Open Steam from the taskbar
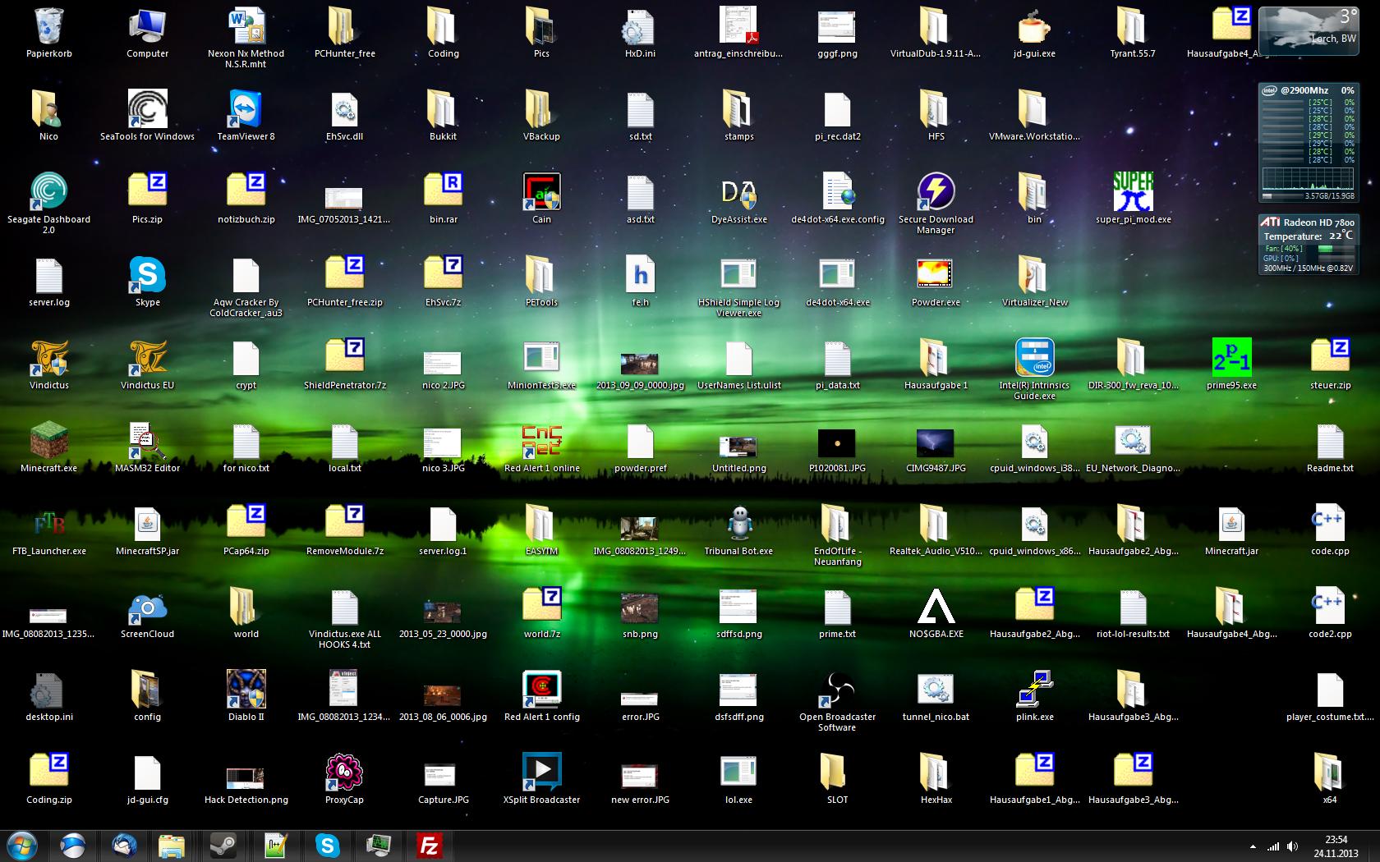This screenshot has height=862, width=1380. [223, 846]
